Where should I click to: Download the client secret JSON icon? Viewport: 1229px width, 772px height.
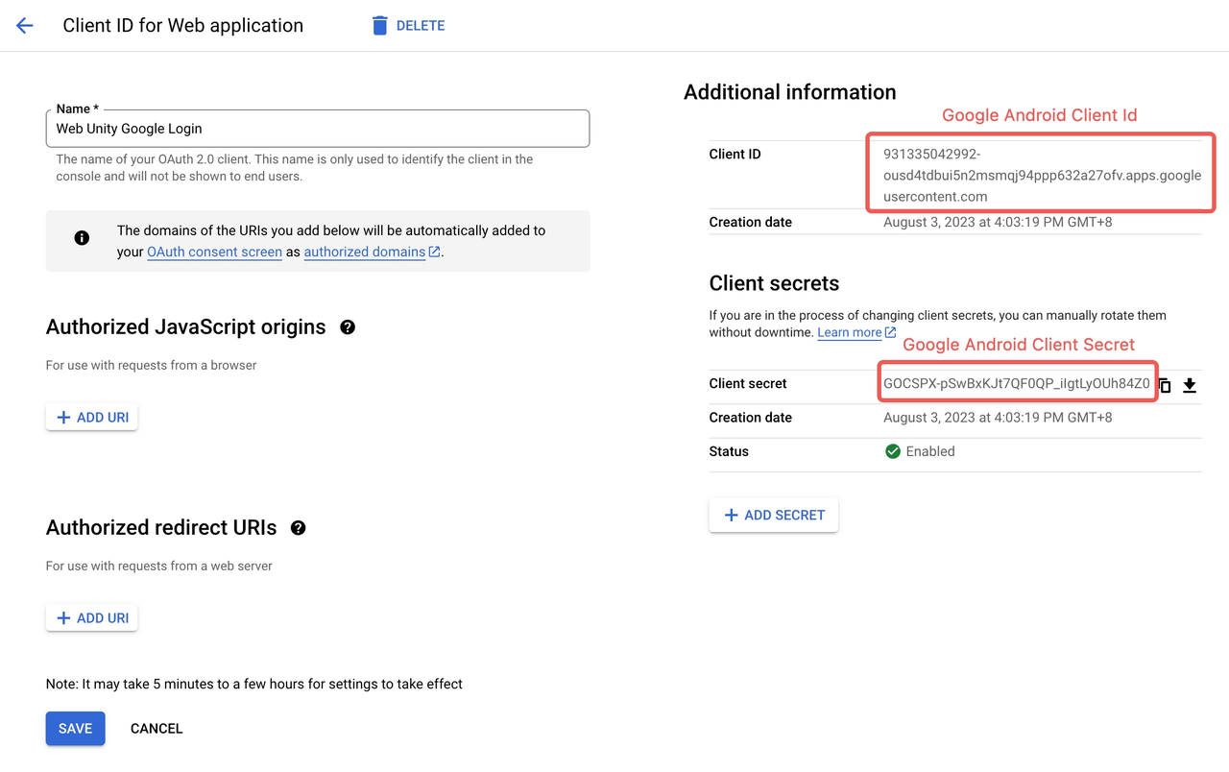[x=1190, y=386]
